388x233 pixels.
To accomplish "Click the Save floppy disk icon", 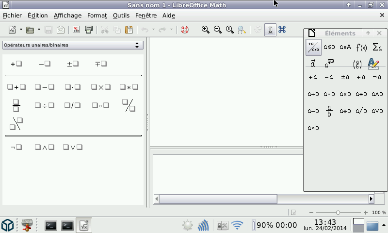I will click(x=48, y=30).
